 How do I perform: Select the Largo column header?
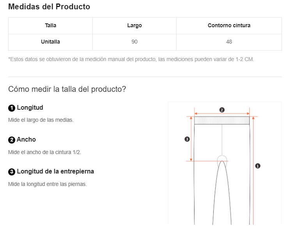[x=135, y=26]
